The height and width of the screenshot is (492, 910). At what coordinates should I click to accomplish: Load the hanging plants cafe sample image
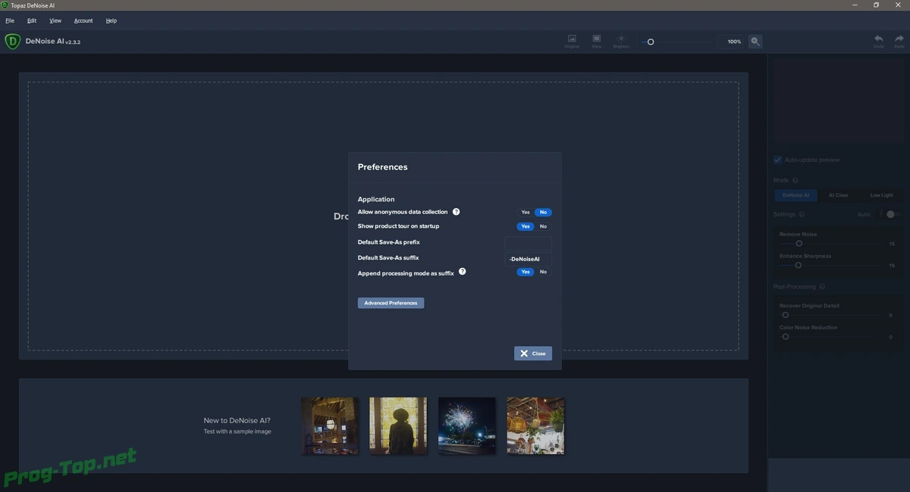click(535, 425)
